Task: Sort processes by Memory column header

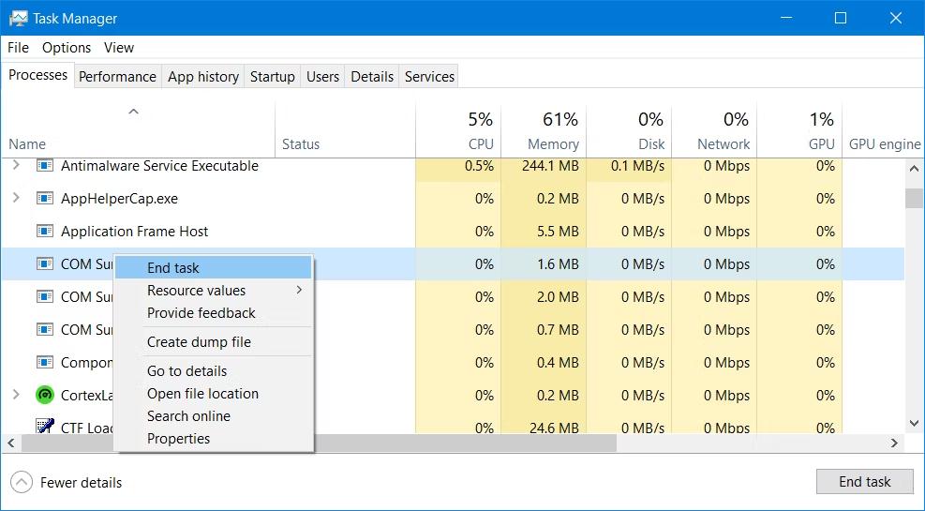Action: click(x=552, y=144)
